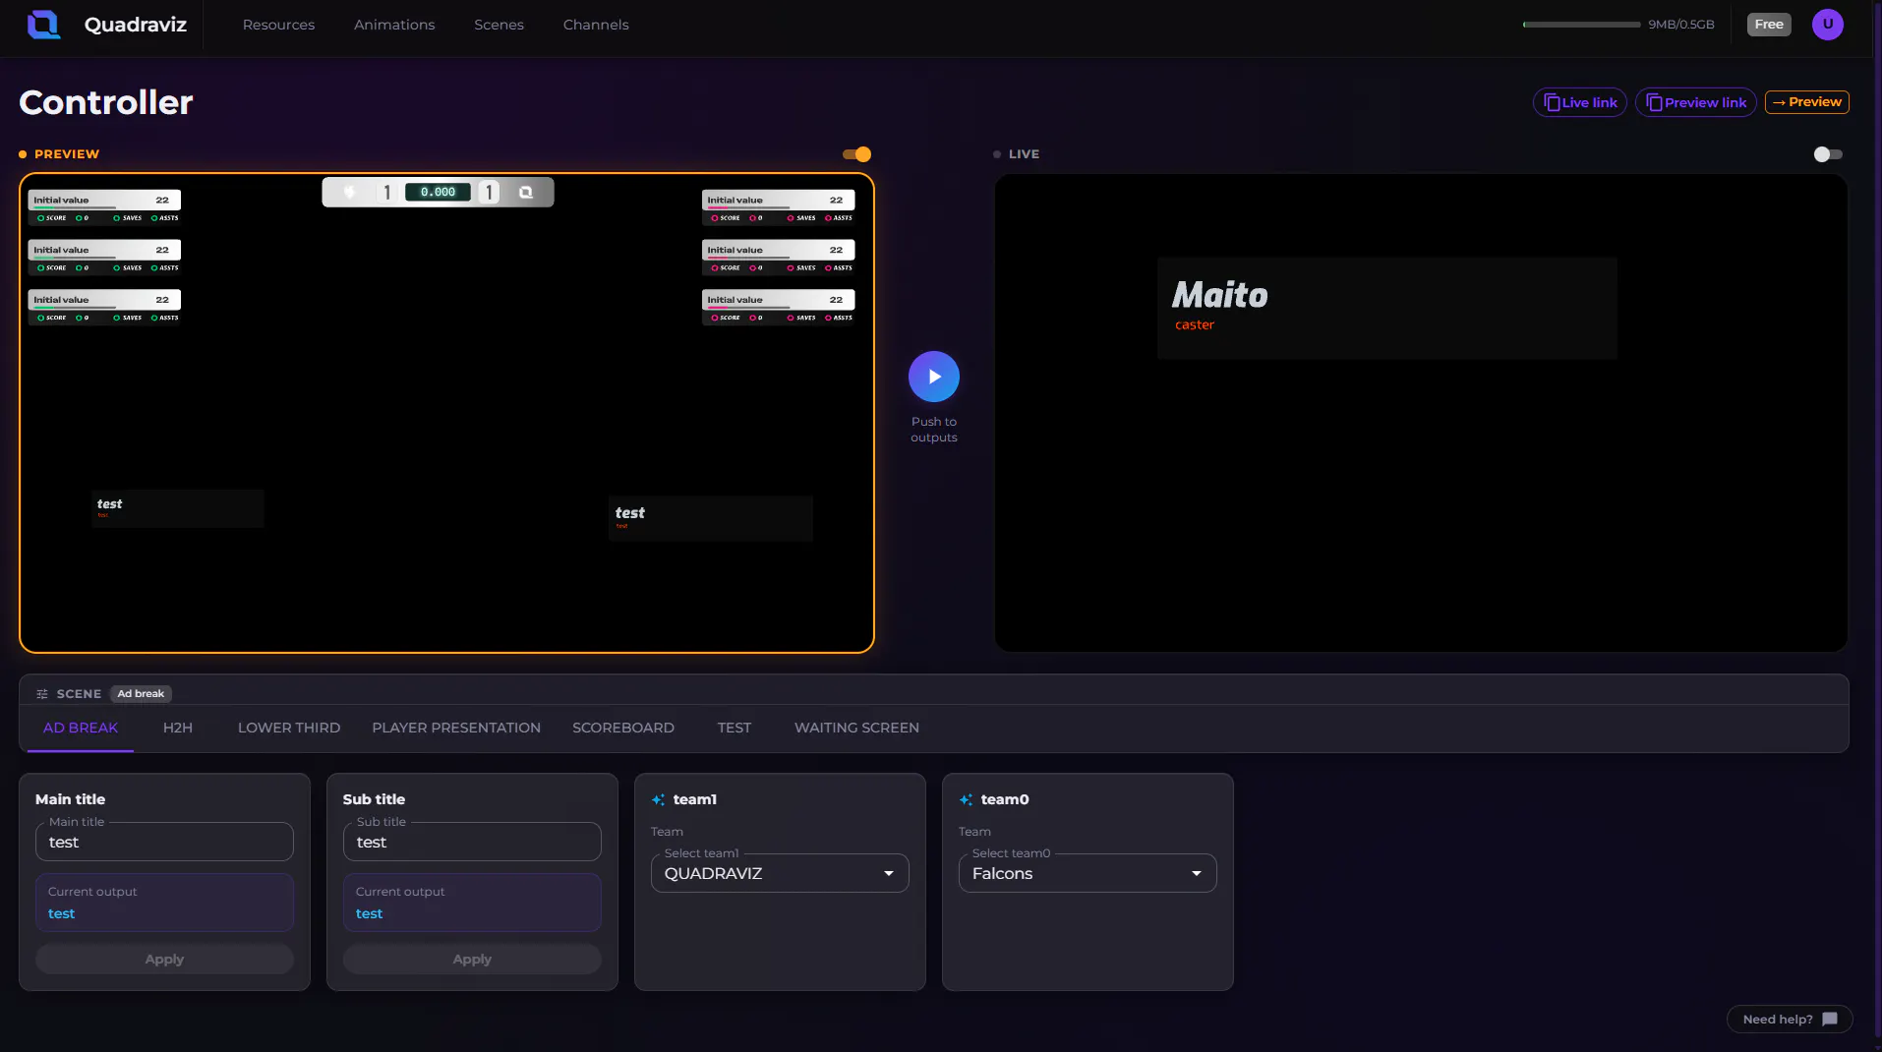This screenshot has width=1882, height=1052.
Task: Click the copy icon in Live link
Action: pyautogui.click(x=1552, y=102)
